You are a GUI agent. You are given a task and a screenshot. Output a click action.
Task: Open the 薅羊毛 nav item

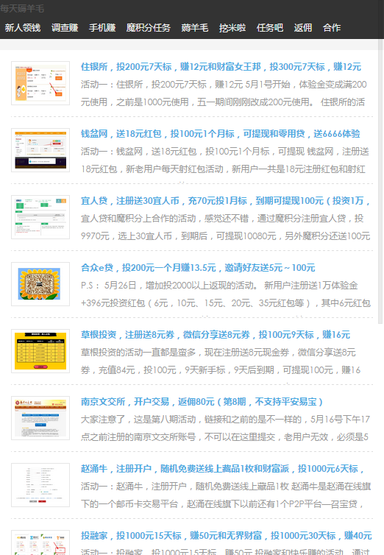coord(195,28)
